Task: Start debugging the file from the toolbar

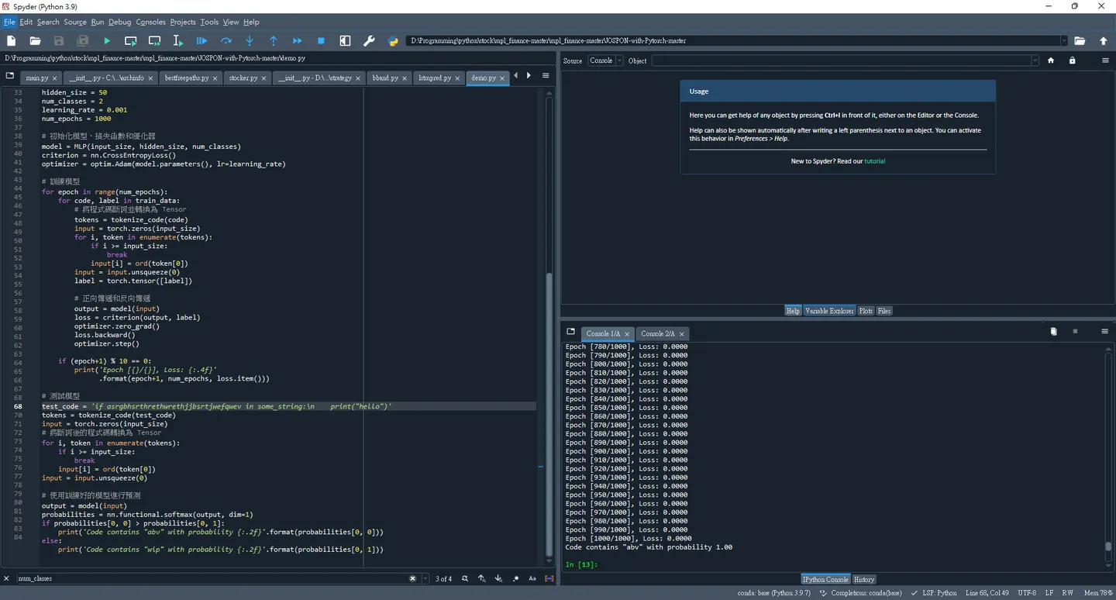Action: [201, 41]
